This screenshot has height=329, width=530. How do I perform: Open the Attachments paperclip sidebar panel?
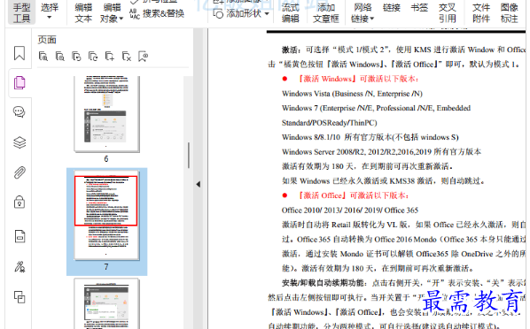(19, 172)
